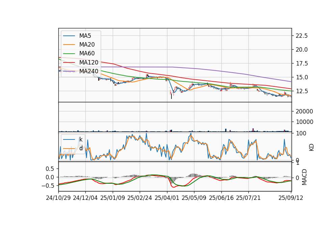Click the 20000 volume axis value
This screenshot has width=324, height=233.
tap(304, 111)
